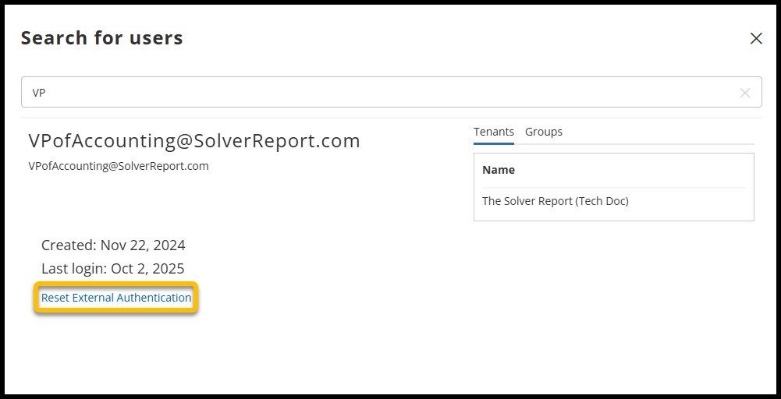
Task: Click the small VPofAccounting email address text
Action: coord(118,166)
